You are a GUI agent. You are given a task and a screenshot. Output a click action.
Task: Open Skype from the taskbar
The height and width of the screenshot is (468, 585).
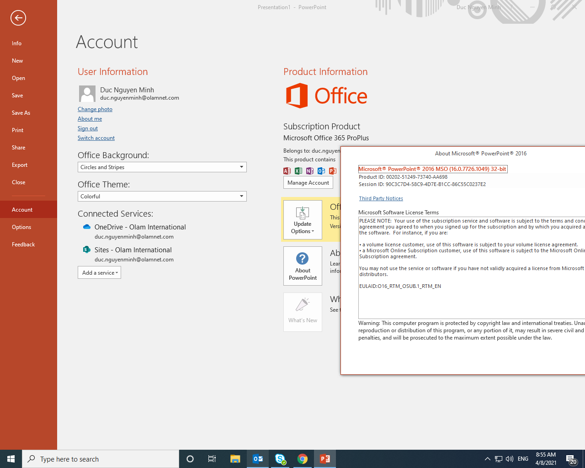click(280, 459)
